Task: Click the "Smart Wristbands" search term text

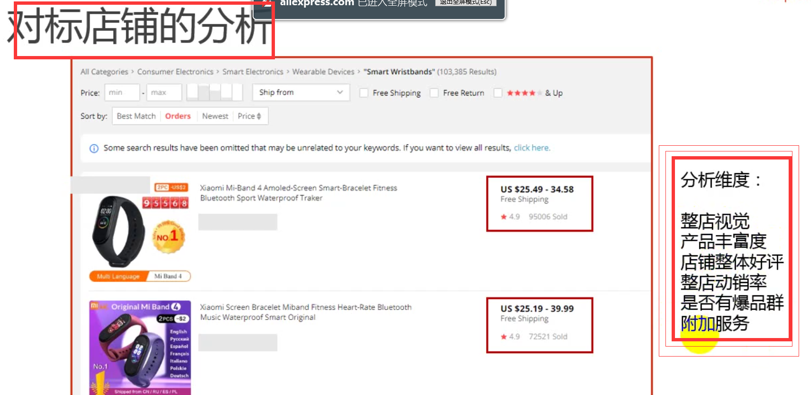Action: point(399,72)
